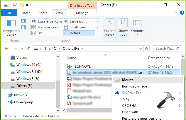Choose Restore previous versions
The image size is (186, 120).
click(148, 118)
